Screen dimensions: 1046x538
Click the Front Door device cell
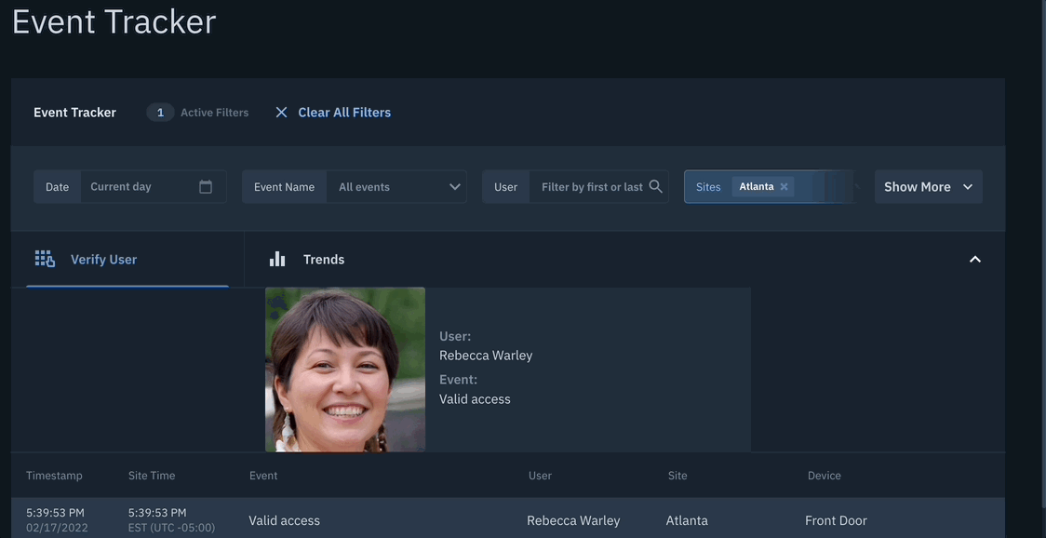coord(836,520)
